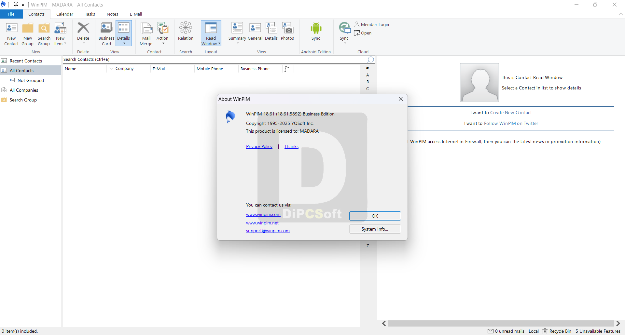Click the Cloud Open icon
625x335 pixels.
[x=357, y=33]
